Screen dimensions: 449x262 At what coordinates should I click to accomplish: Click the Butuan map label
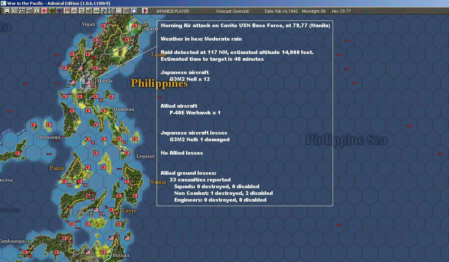[x=121, y=255]
